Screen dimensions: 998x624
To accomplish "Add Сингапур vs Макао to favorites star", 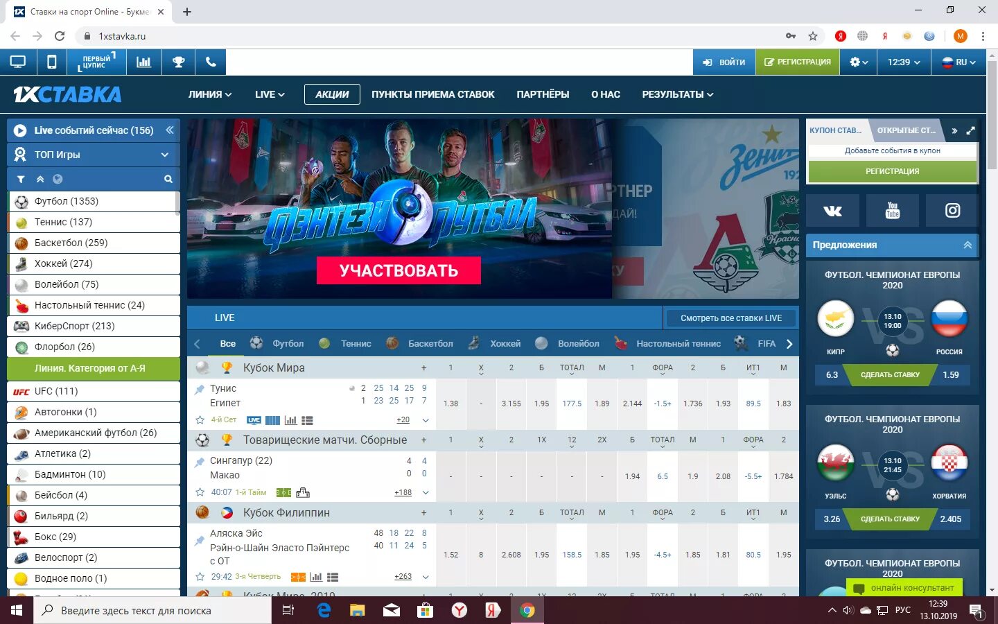I will coord(200,492).
